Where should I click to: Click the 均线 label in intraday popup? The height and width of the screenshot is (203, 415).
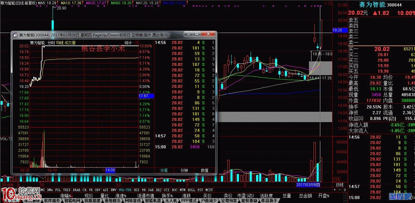coord(60,43)
